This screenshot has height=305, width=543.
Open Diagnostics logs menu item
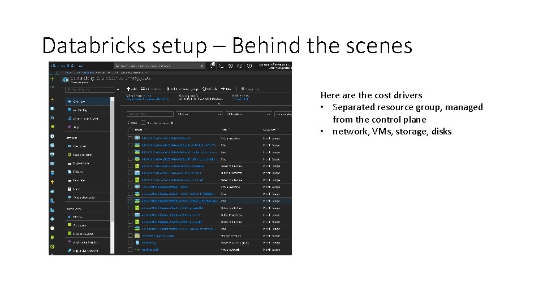[88, 234]
